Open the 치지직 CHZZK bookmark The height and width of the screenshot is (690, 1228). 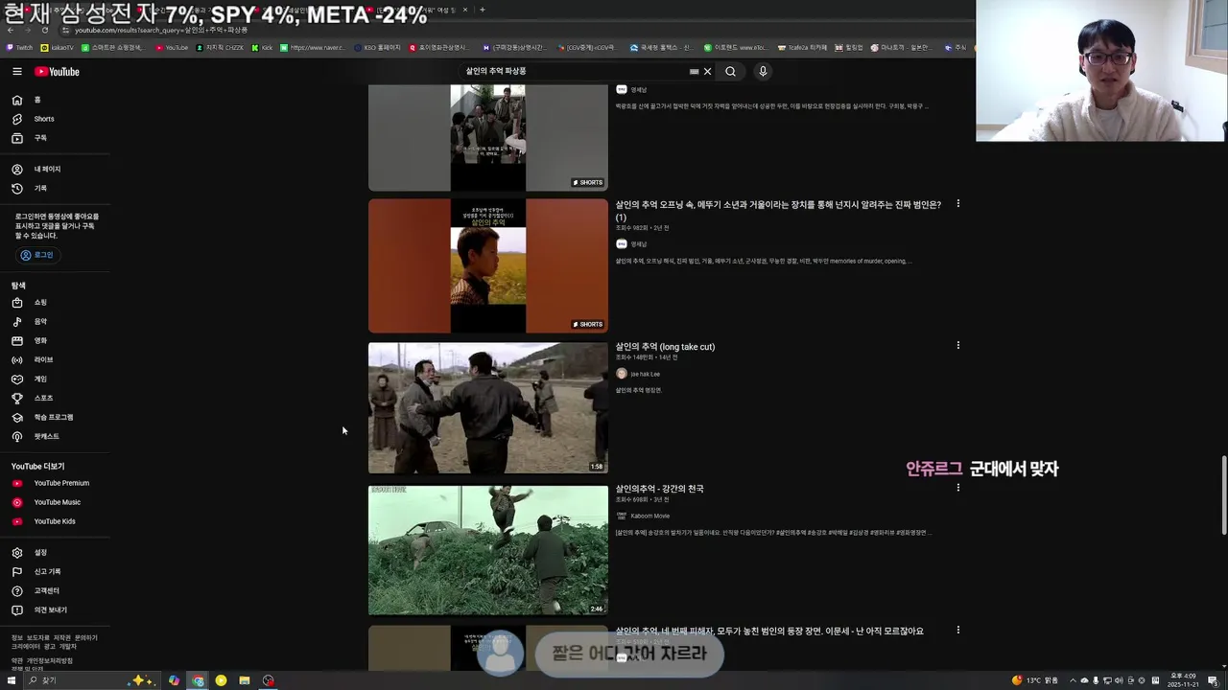[220, 47]
